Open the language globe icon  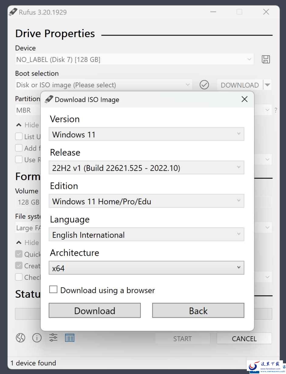coord(20,338)
